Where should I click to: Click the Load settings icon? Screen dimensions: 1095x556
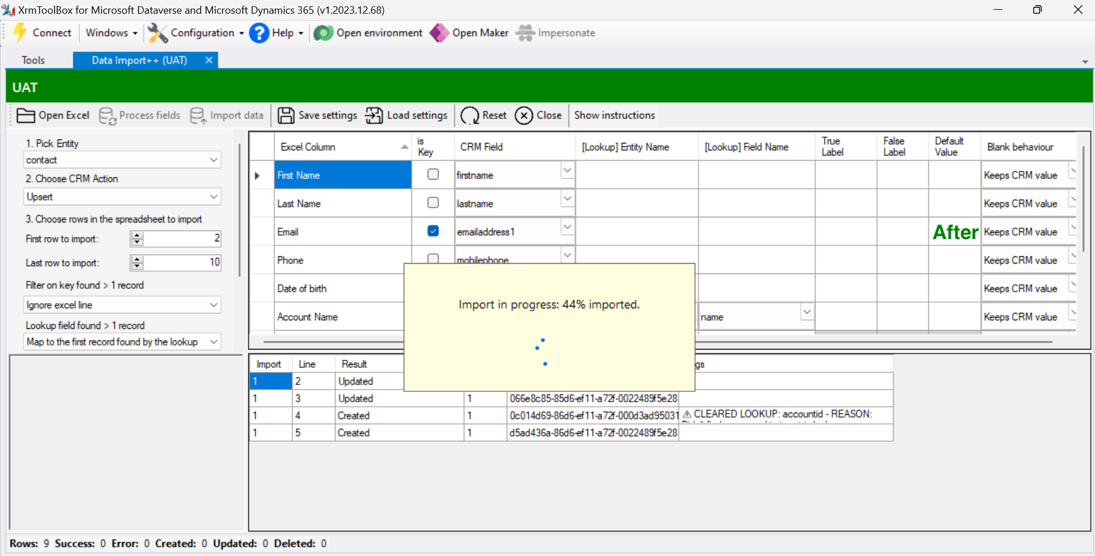click(374, 115)
